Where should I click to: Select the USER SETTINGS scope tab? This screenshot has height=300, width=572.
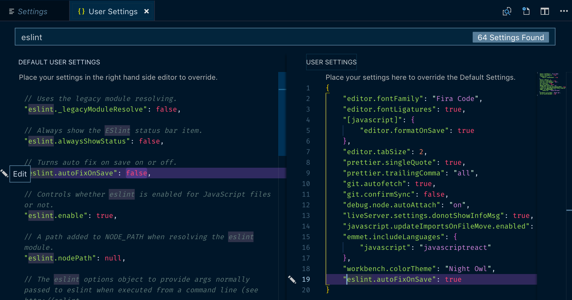coord(331,62)
